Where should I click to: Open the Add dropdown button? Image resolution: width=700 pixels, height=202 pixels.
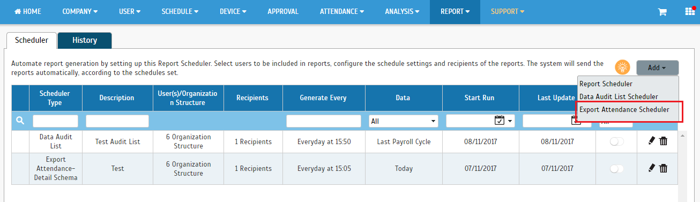(657, 68)
